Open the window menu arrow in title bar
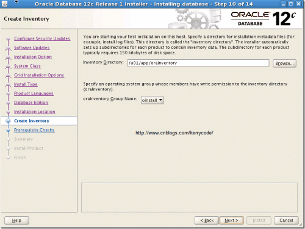 click(16, 2)
